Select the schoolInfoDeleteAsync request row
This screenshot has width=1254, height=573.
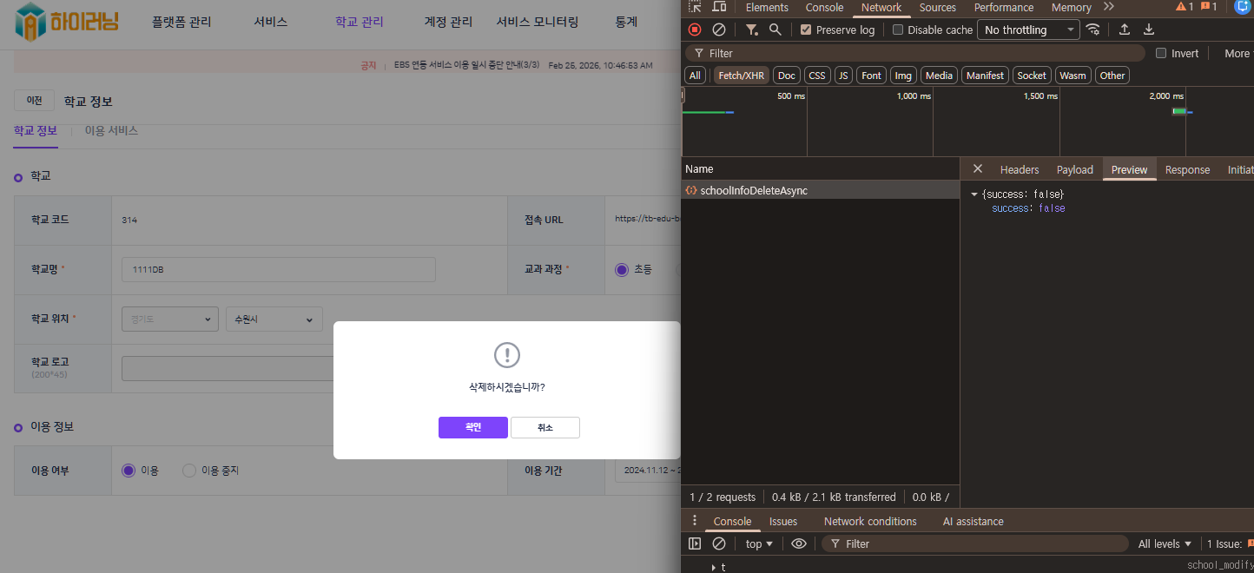tap(754, 190)
